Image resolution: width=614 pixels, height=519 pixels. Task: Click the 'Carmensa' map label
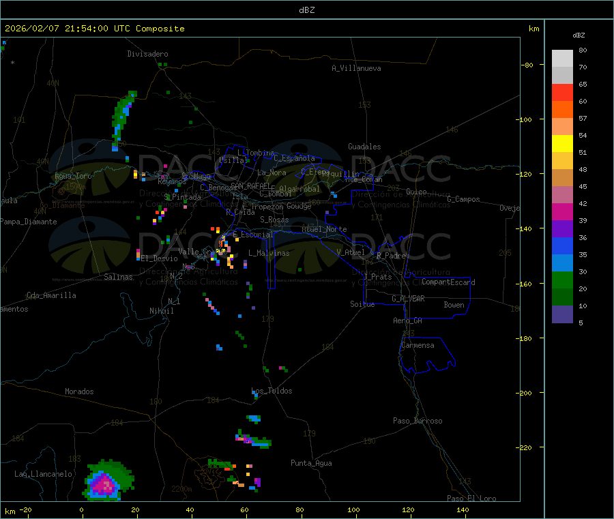(418, 345)
